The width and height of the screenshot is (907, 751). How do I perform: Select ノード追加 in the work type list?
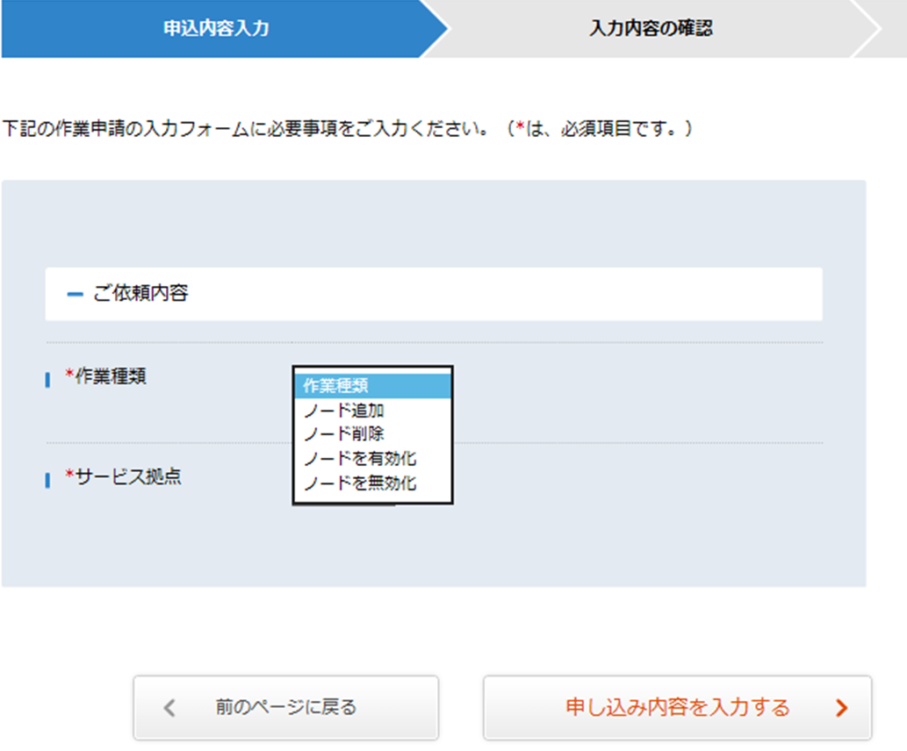coord(372,411)
